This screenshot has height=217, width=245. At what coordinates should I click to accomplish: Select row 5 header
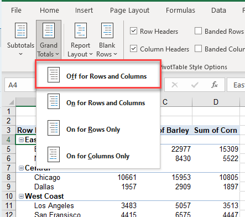tap(8, 149)
